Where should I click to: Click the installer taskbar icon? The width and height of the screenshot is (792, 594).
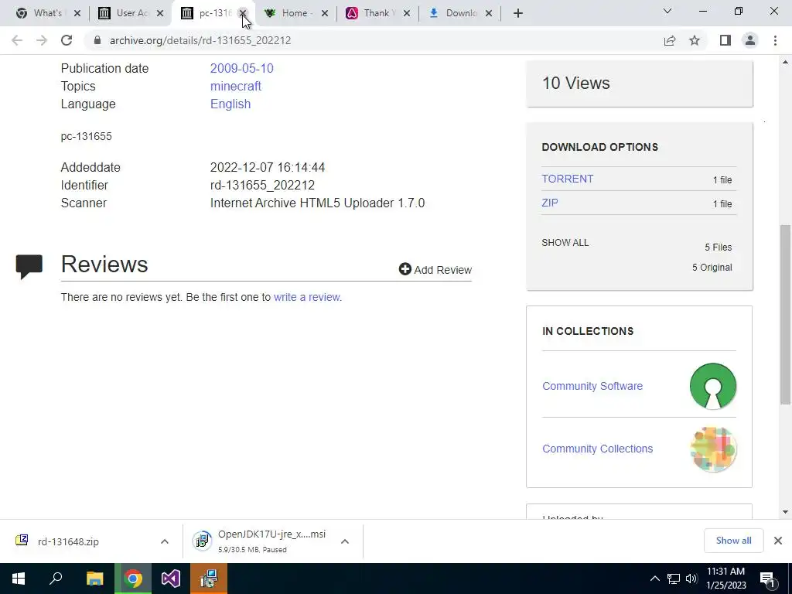click(209, 579)
